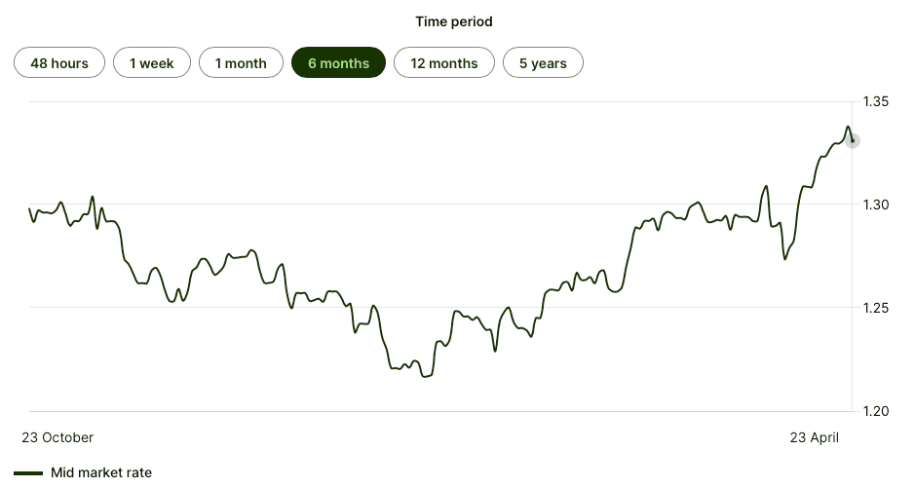The height and width of the screenshot is (488, 915).
Task: Click the line's starting point at left edge
Action: 30,209
